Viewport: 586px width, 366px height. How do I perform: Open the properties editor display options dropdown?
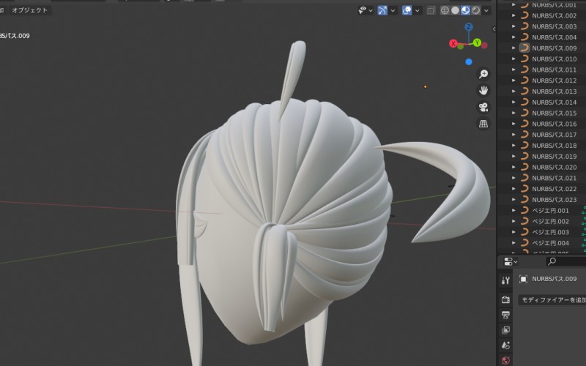tap(510, 261)
